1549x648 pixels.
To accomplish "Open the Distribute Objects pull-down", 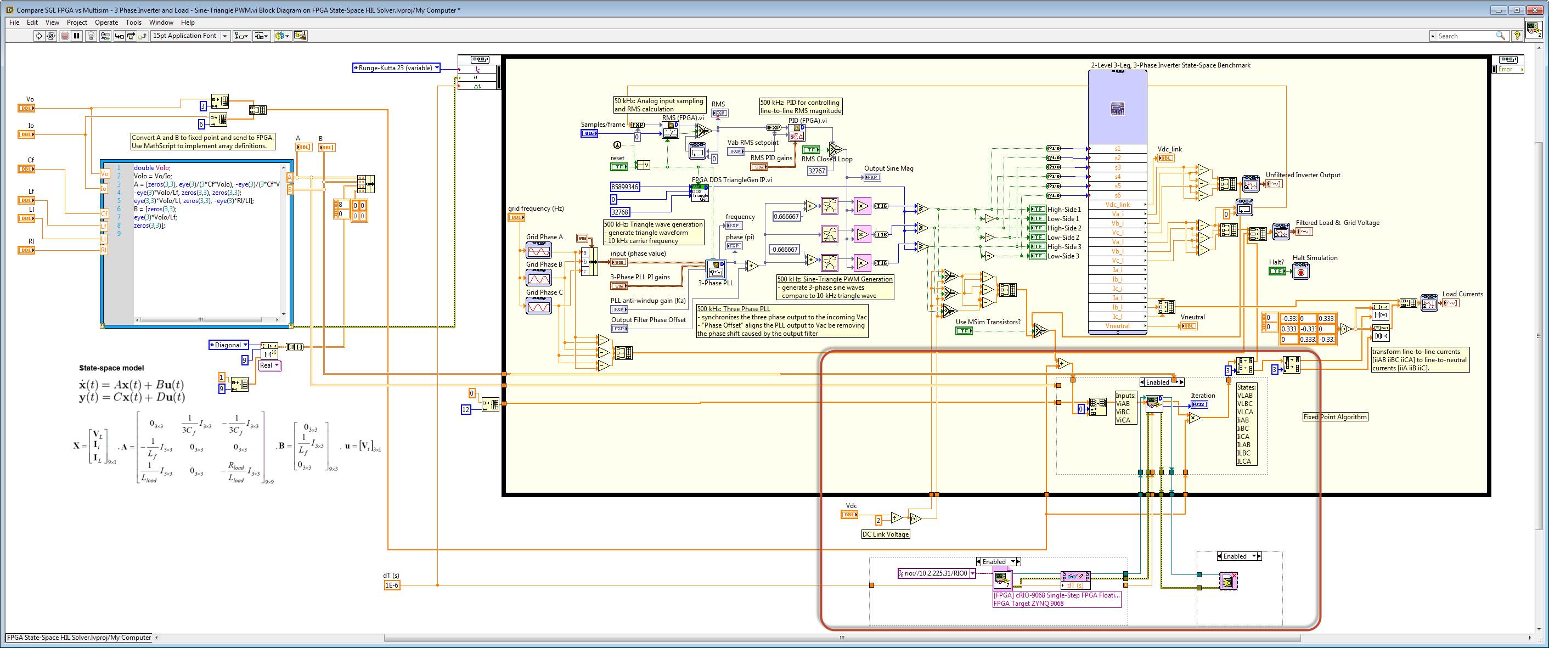I will pos(262,36).
